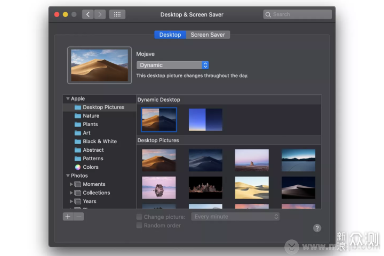Viewport: 384px width, 256px height.
Task: Click the Years album icon
Action: pos(78,201)
